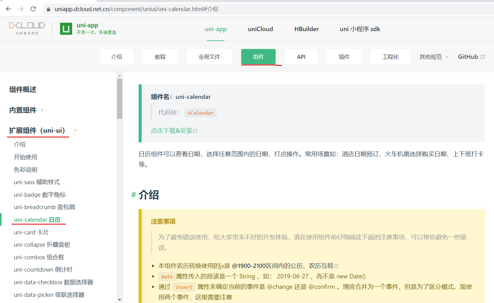Open the 点击下载&安装 link
The width and height of the screenshot is (494, 303).
click(x=174, y=131)
